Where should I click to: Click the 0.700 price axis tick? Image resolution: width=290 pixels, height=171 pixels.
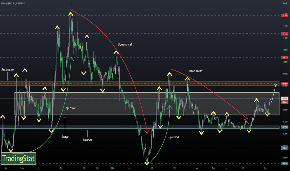point(285,134)
